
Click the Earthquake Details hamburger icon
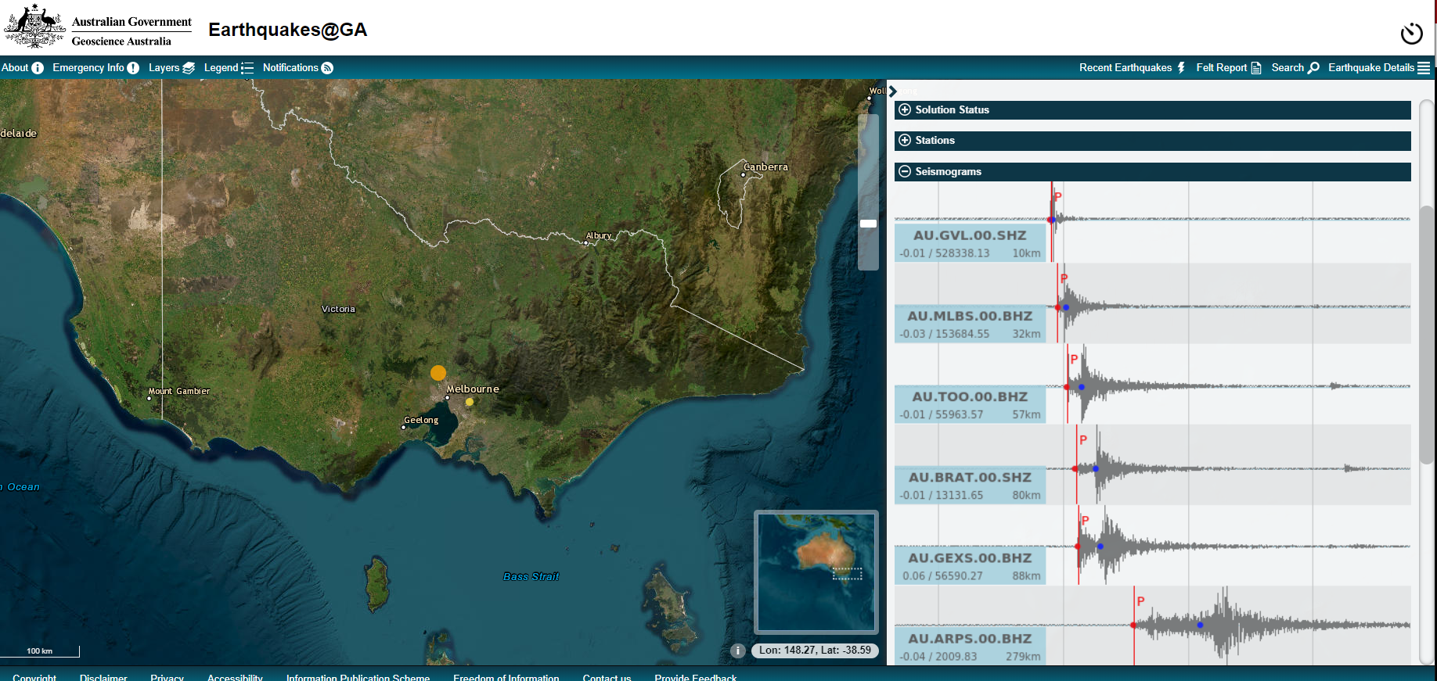1424,68
